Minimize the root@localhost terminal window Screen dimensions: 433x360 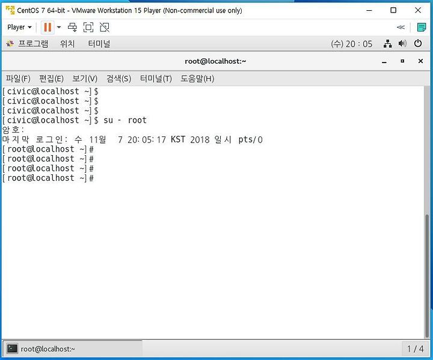(384, 61)
